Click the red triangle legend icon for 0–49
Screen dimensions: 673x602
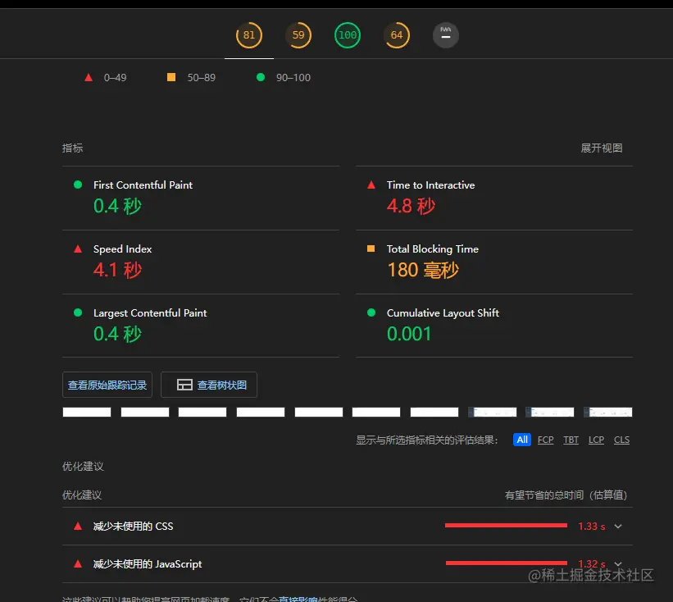pos(89,78)
